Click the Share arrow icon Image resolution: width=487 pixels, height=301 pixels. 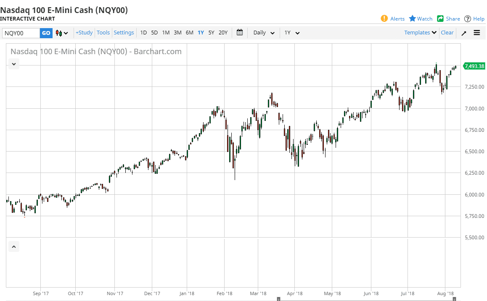click(440, 18)
